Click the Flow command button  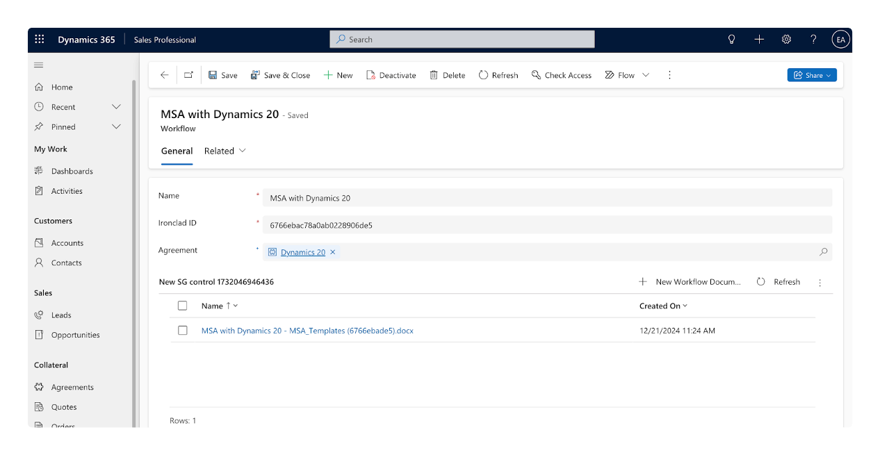[x=619, y=75]
